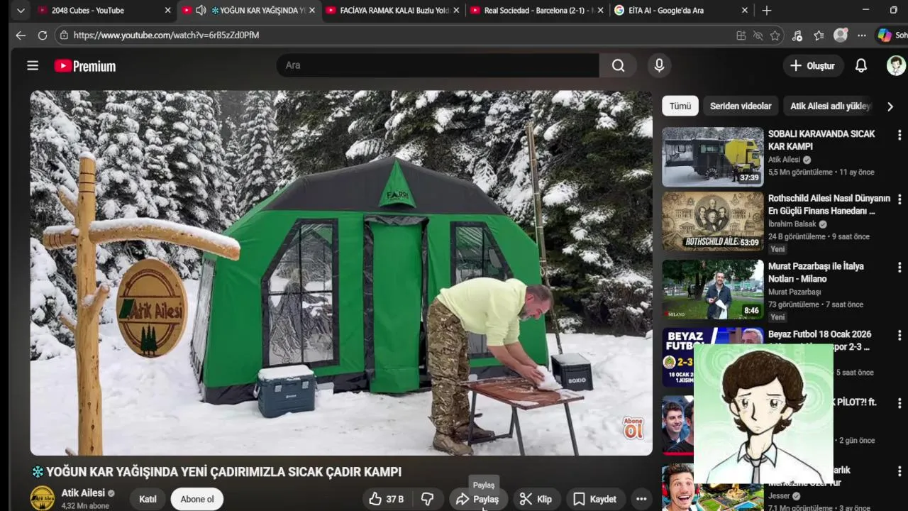The width and height of the screenshot is (908, 511).
Task: Open the Rothschild Ailesi video thumbnail
Action: pyautogui.click(x=713, y=221)
